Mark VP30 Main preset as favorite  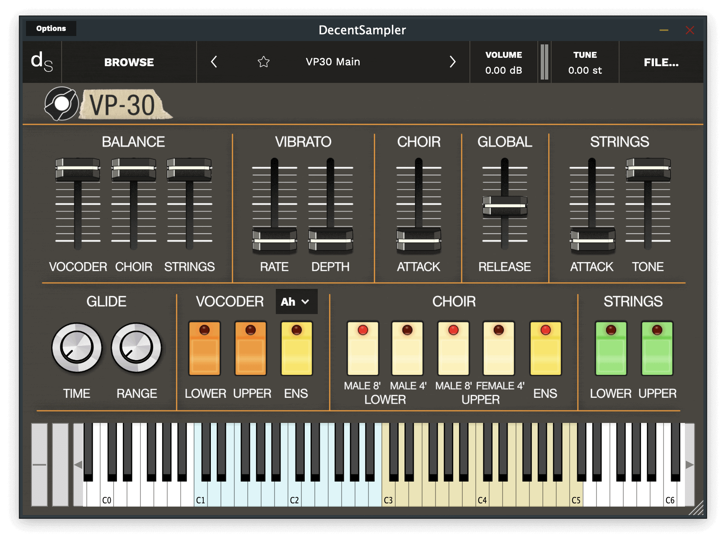tap(263, 62)
